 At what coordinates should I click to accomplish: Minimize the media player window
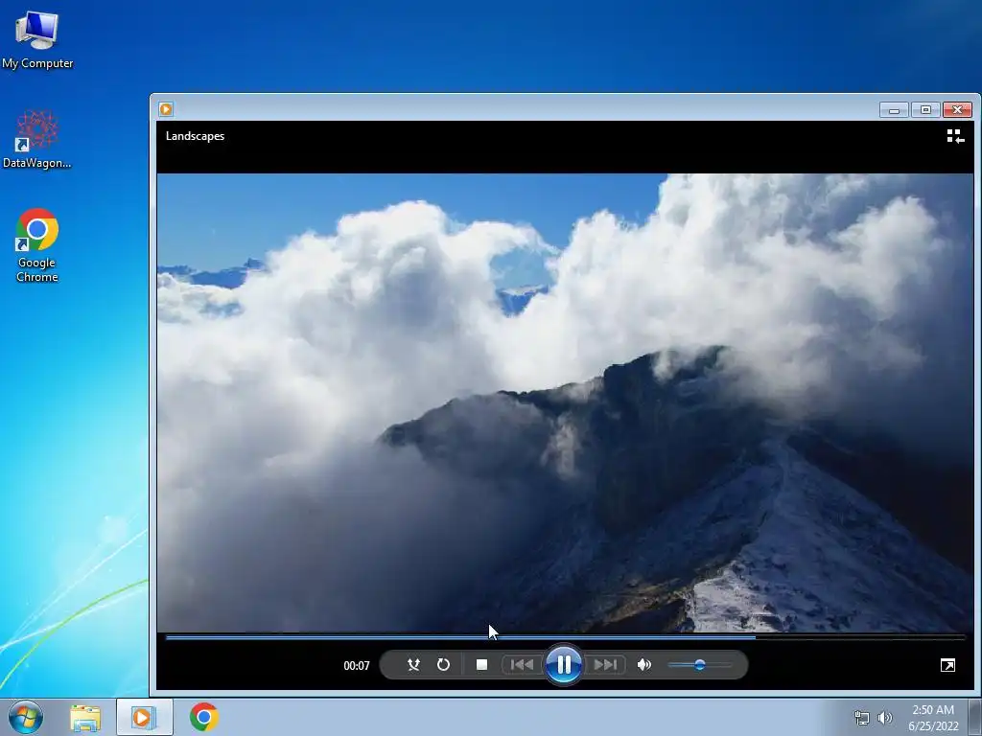(x=894, y=110)
